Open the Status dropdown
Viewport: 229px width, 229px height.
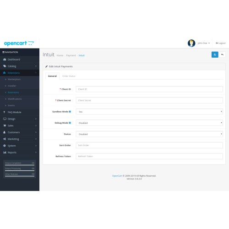(x=149, y=134)
